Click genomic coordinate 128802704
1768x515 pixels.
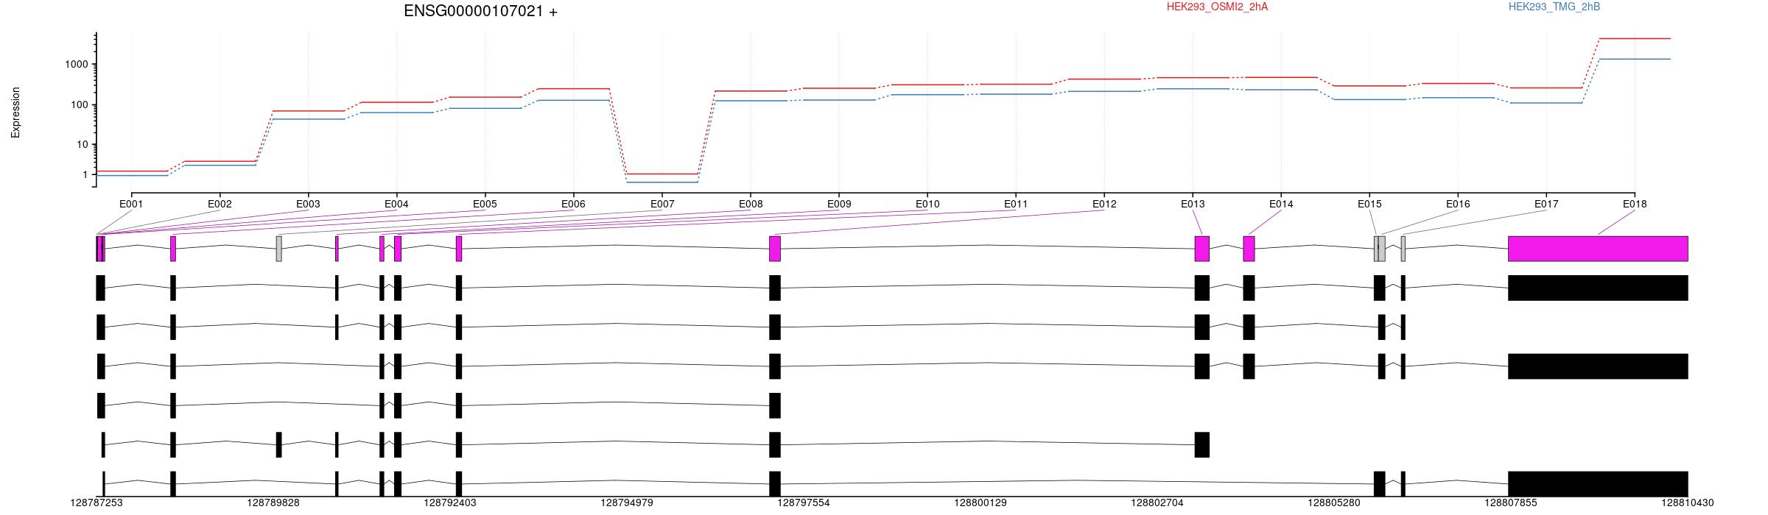click(x=1157, y=503)
